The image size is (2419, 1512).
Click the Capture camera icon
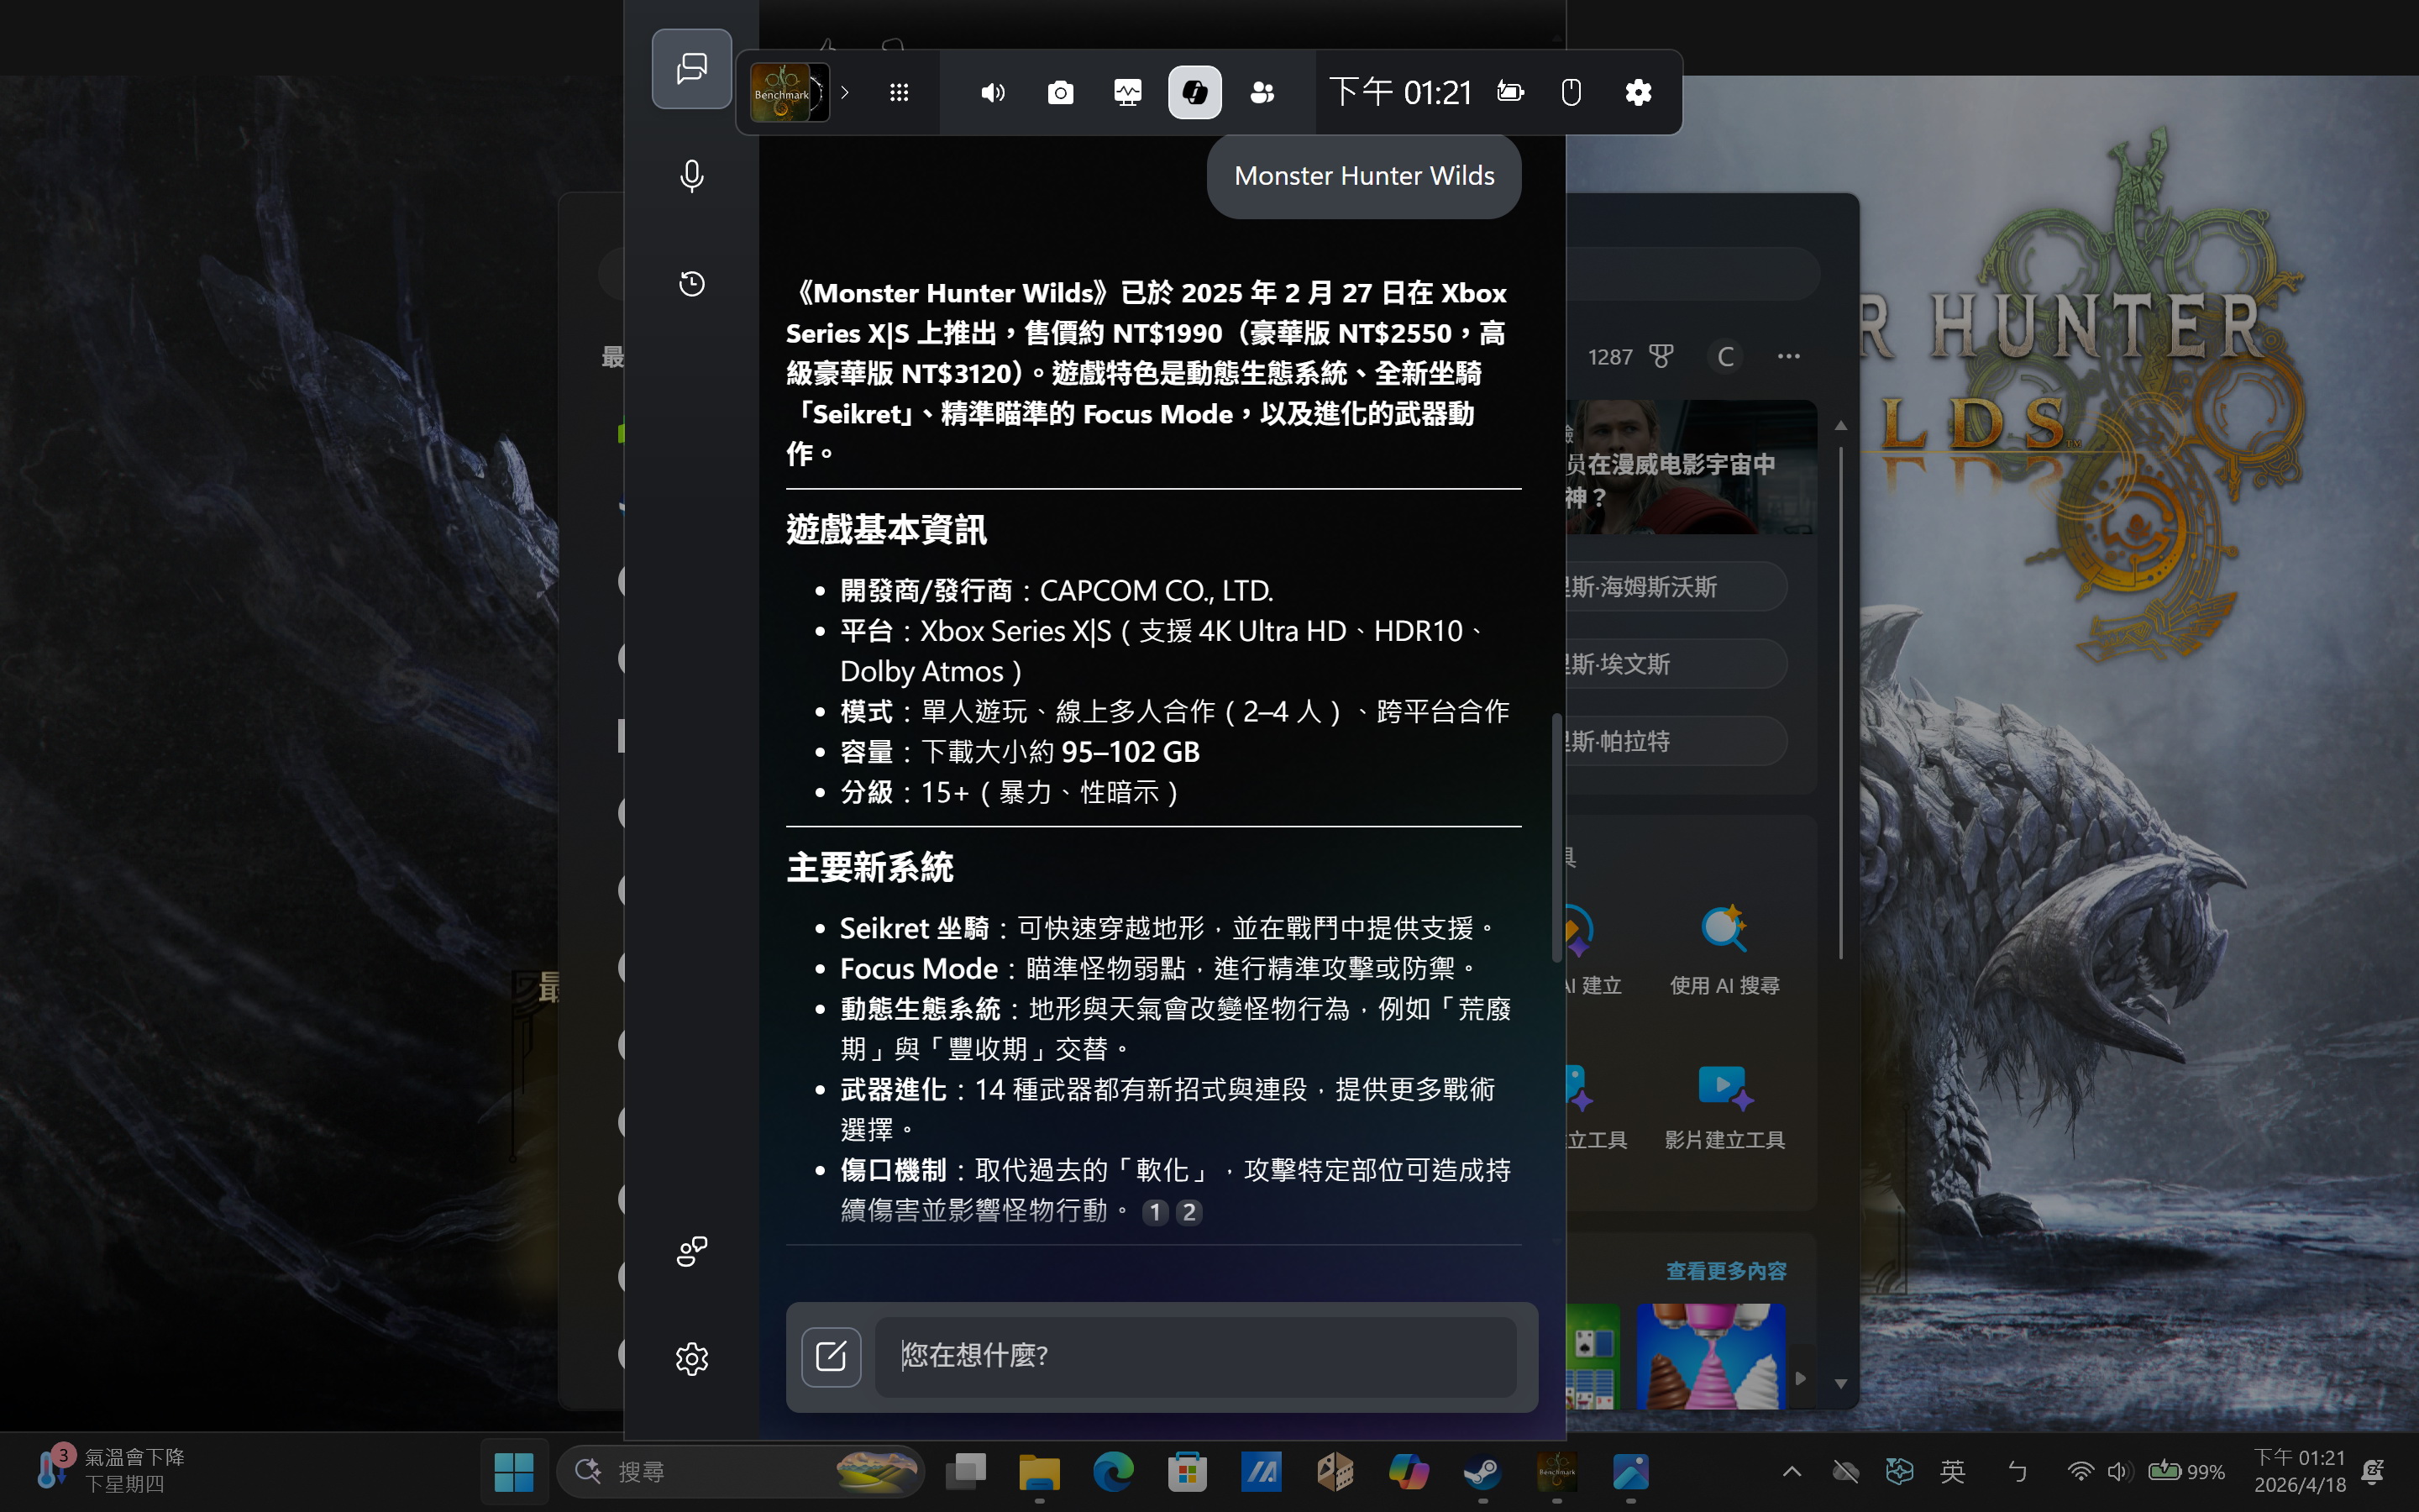point(1059,93)
